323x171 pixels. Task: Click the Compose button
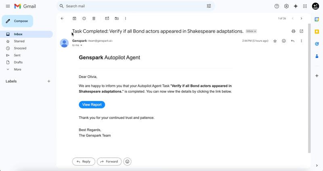click(x=17, y=21)
